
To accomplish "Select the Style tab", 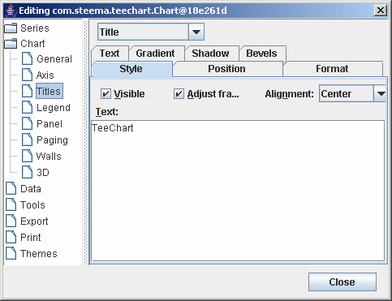I will (131, 69).
